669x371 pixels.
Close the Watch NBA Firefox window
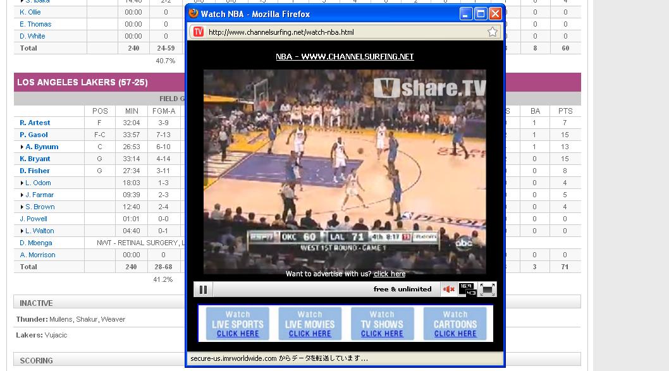coord(495,14)
